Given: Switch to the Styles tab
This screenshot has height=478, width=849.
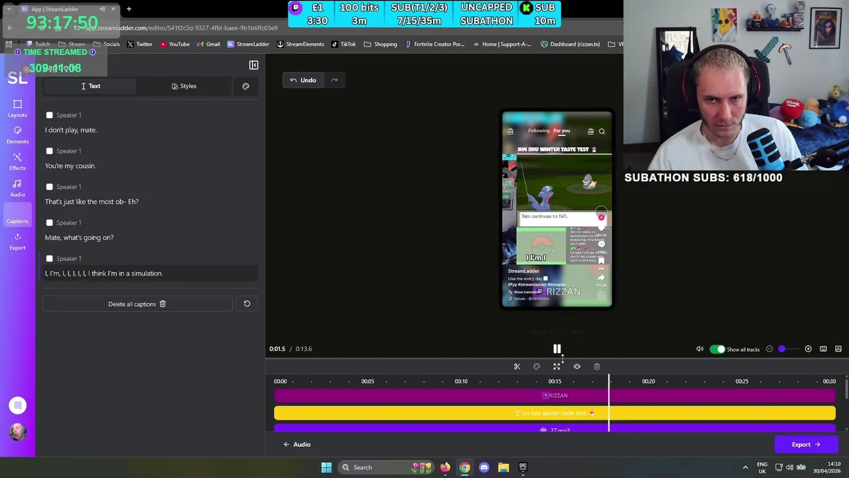Looking at the screenshot, I should pyautogui.click(x=184, y=86).
